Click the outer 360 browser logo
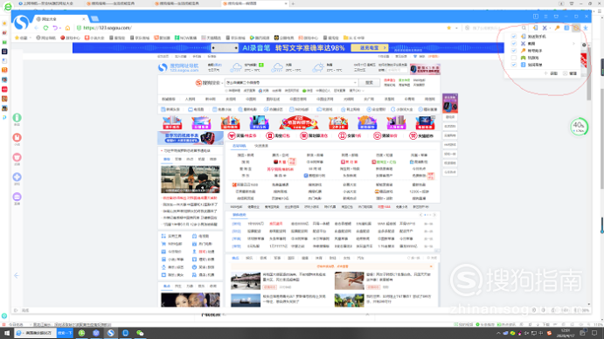The image size is (604, 339). pos(8,6)
